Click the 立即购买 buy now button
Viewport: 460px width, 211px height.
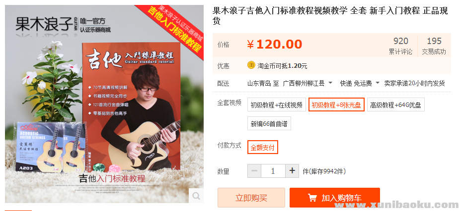coord(251,198)
